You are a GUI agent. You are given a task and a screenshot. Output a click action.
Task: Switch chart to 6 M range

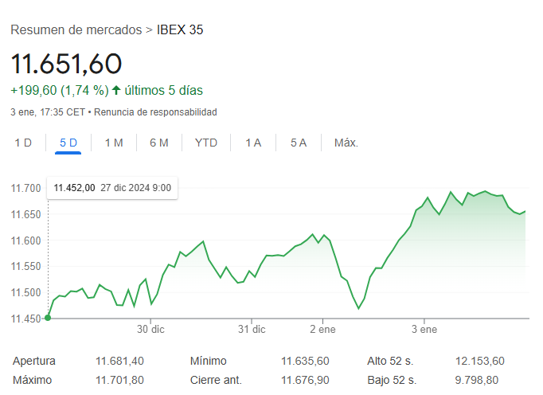point(159,143)
